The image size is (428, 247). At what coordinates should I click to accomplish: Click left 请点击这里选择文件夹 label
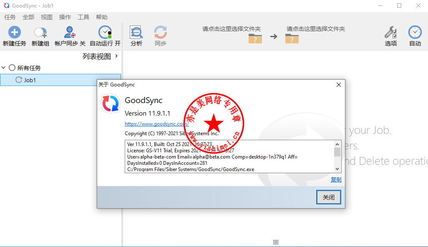232,29
